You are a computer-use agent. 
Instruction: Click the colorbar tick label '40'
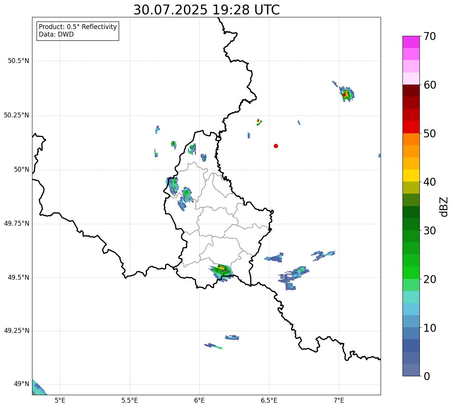click(429, 182)
